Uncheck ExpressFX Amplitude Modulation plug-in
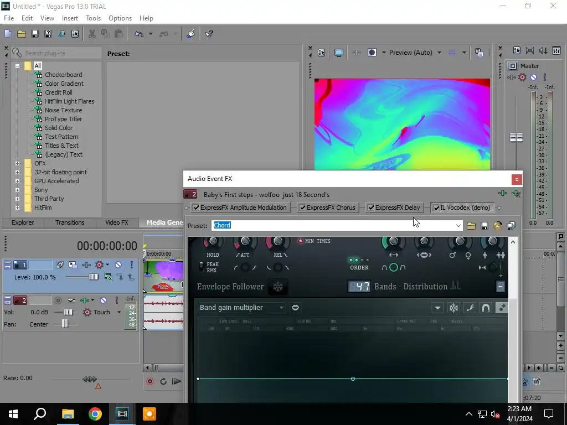The image size is (567, 425). [197, 208]
